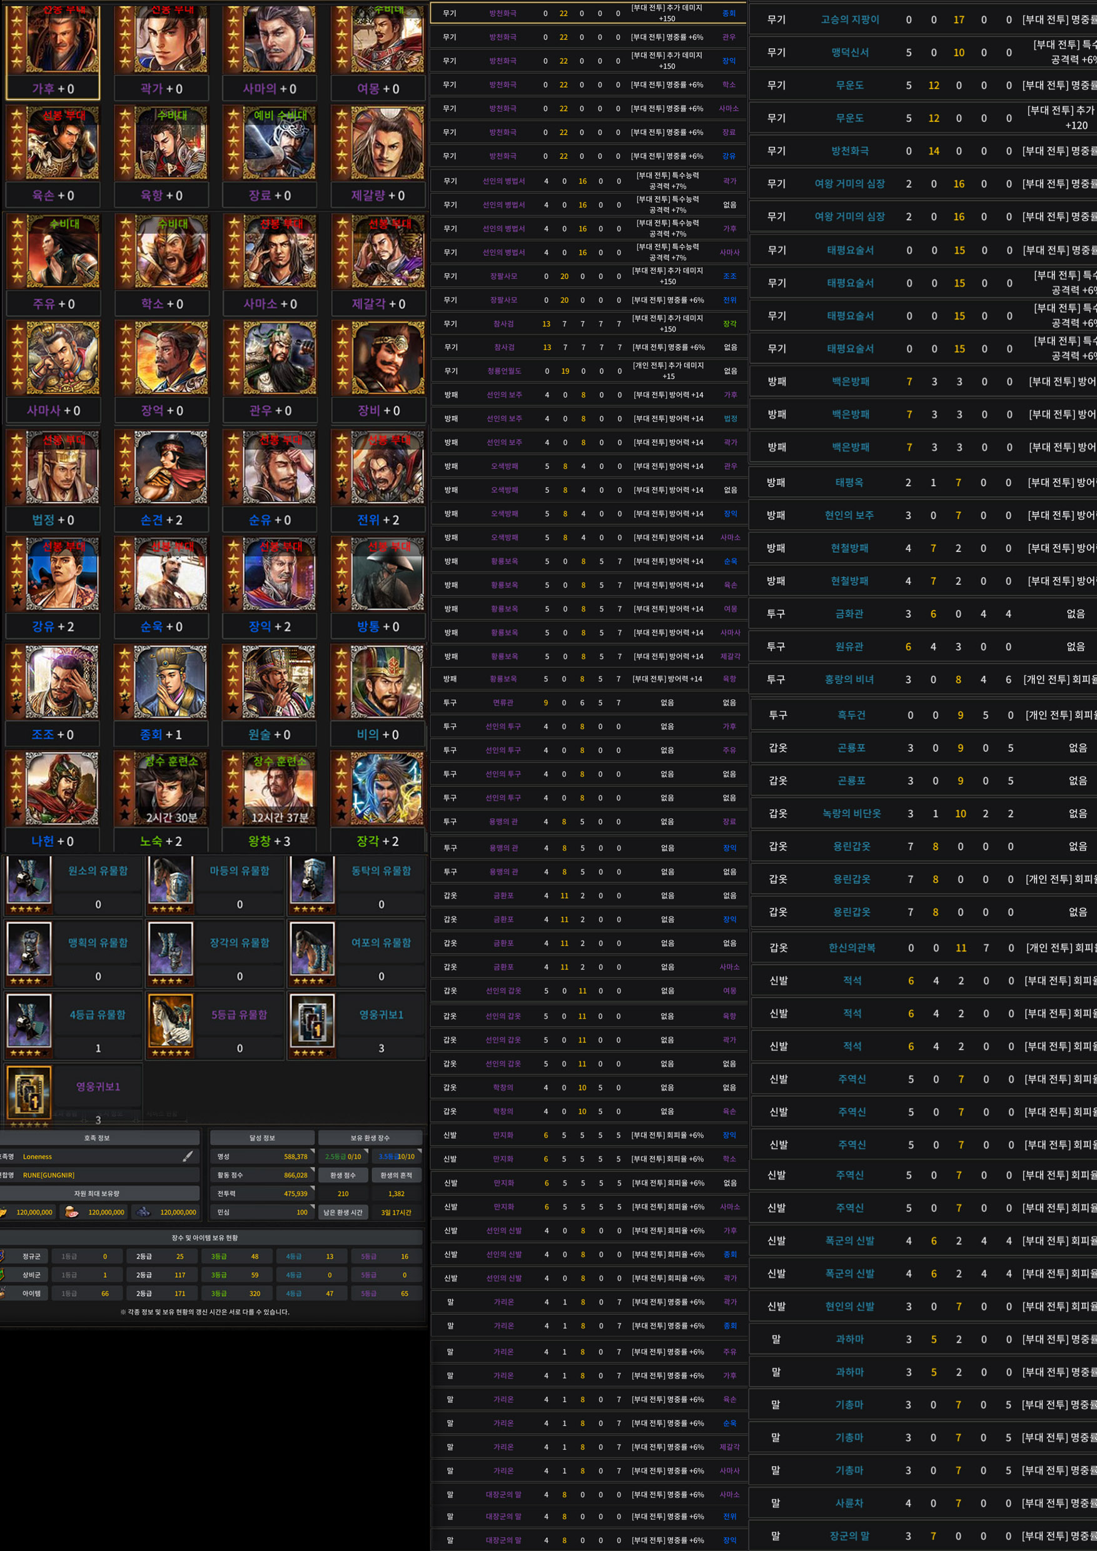Viewport: 1097px width, 1551px height.
Task: Click 녹랑의 비단옷 armor entry in right table
Action: click(x=851, y=813)
